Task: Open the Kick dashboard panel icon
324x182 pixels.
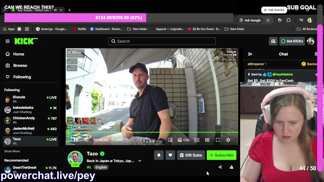Action: pos(273,41)
